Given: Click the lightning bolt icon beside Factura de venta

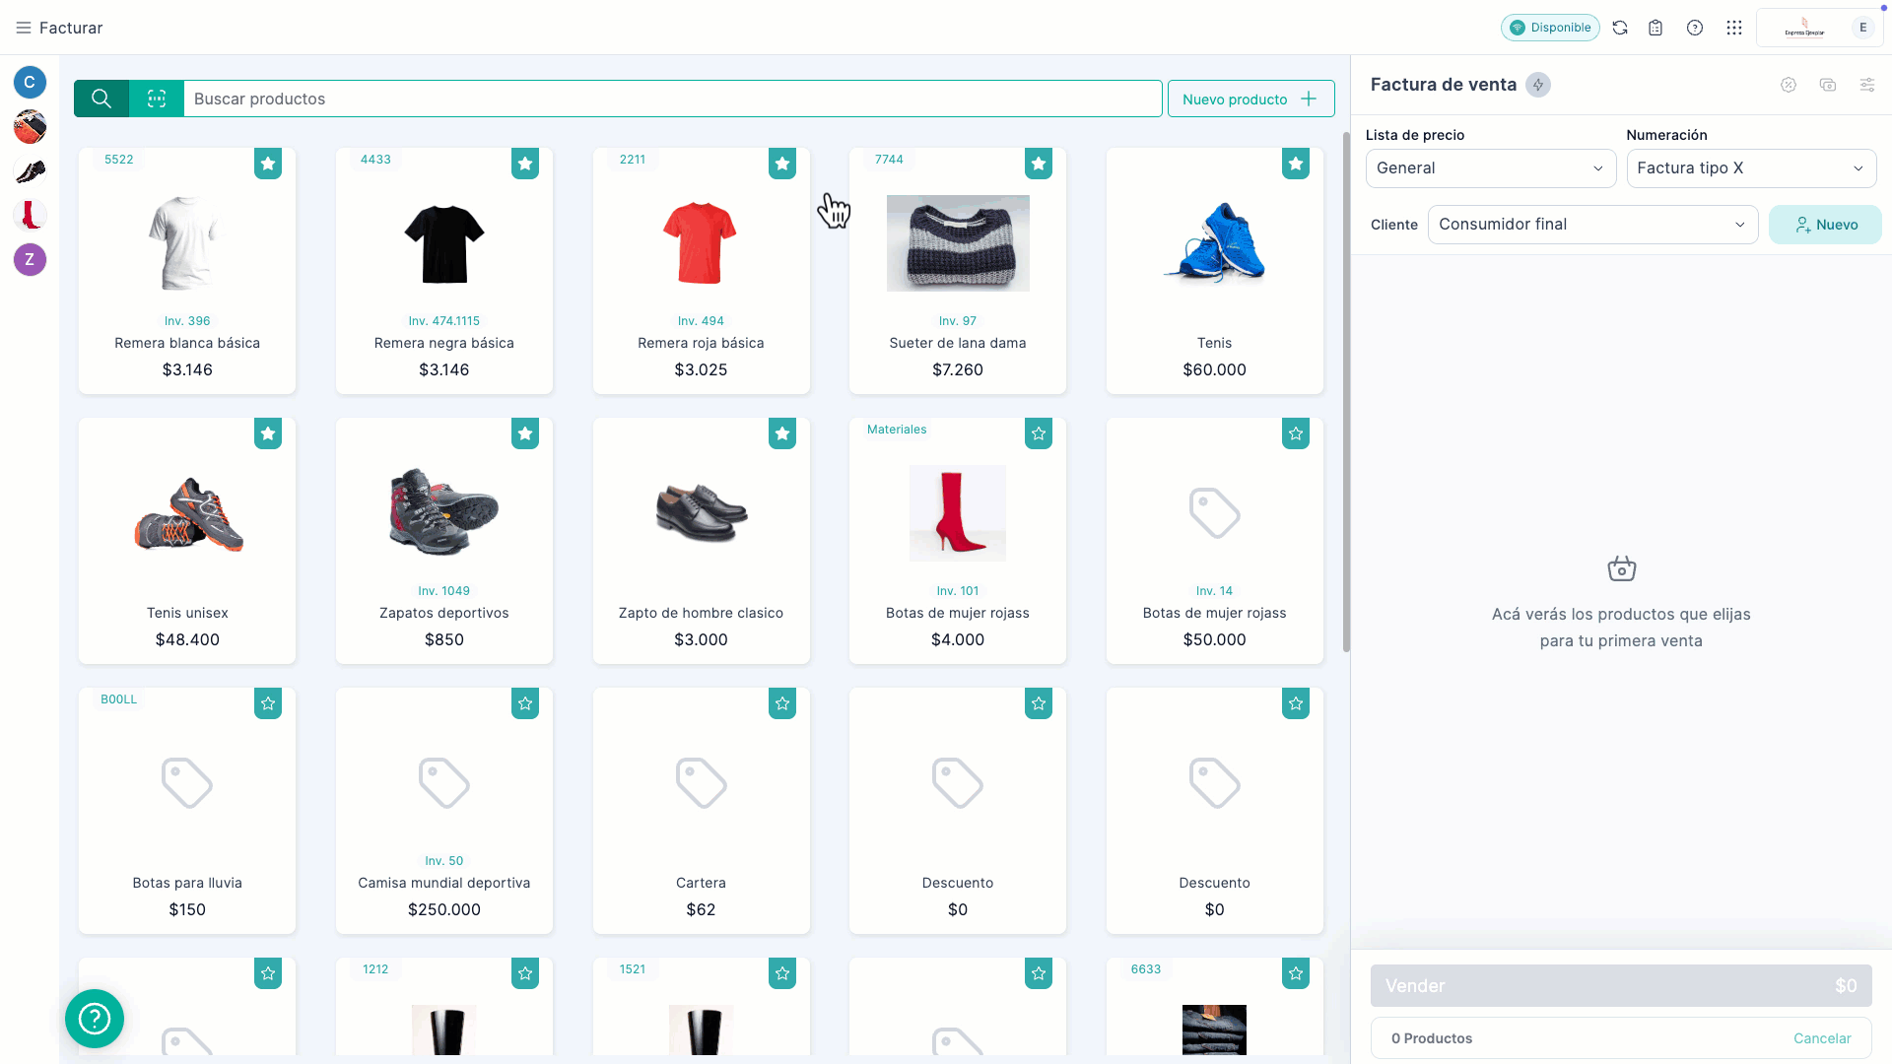Looking at the screenshot, I should (1538, 85).
